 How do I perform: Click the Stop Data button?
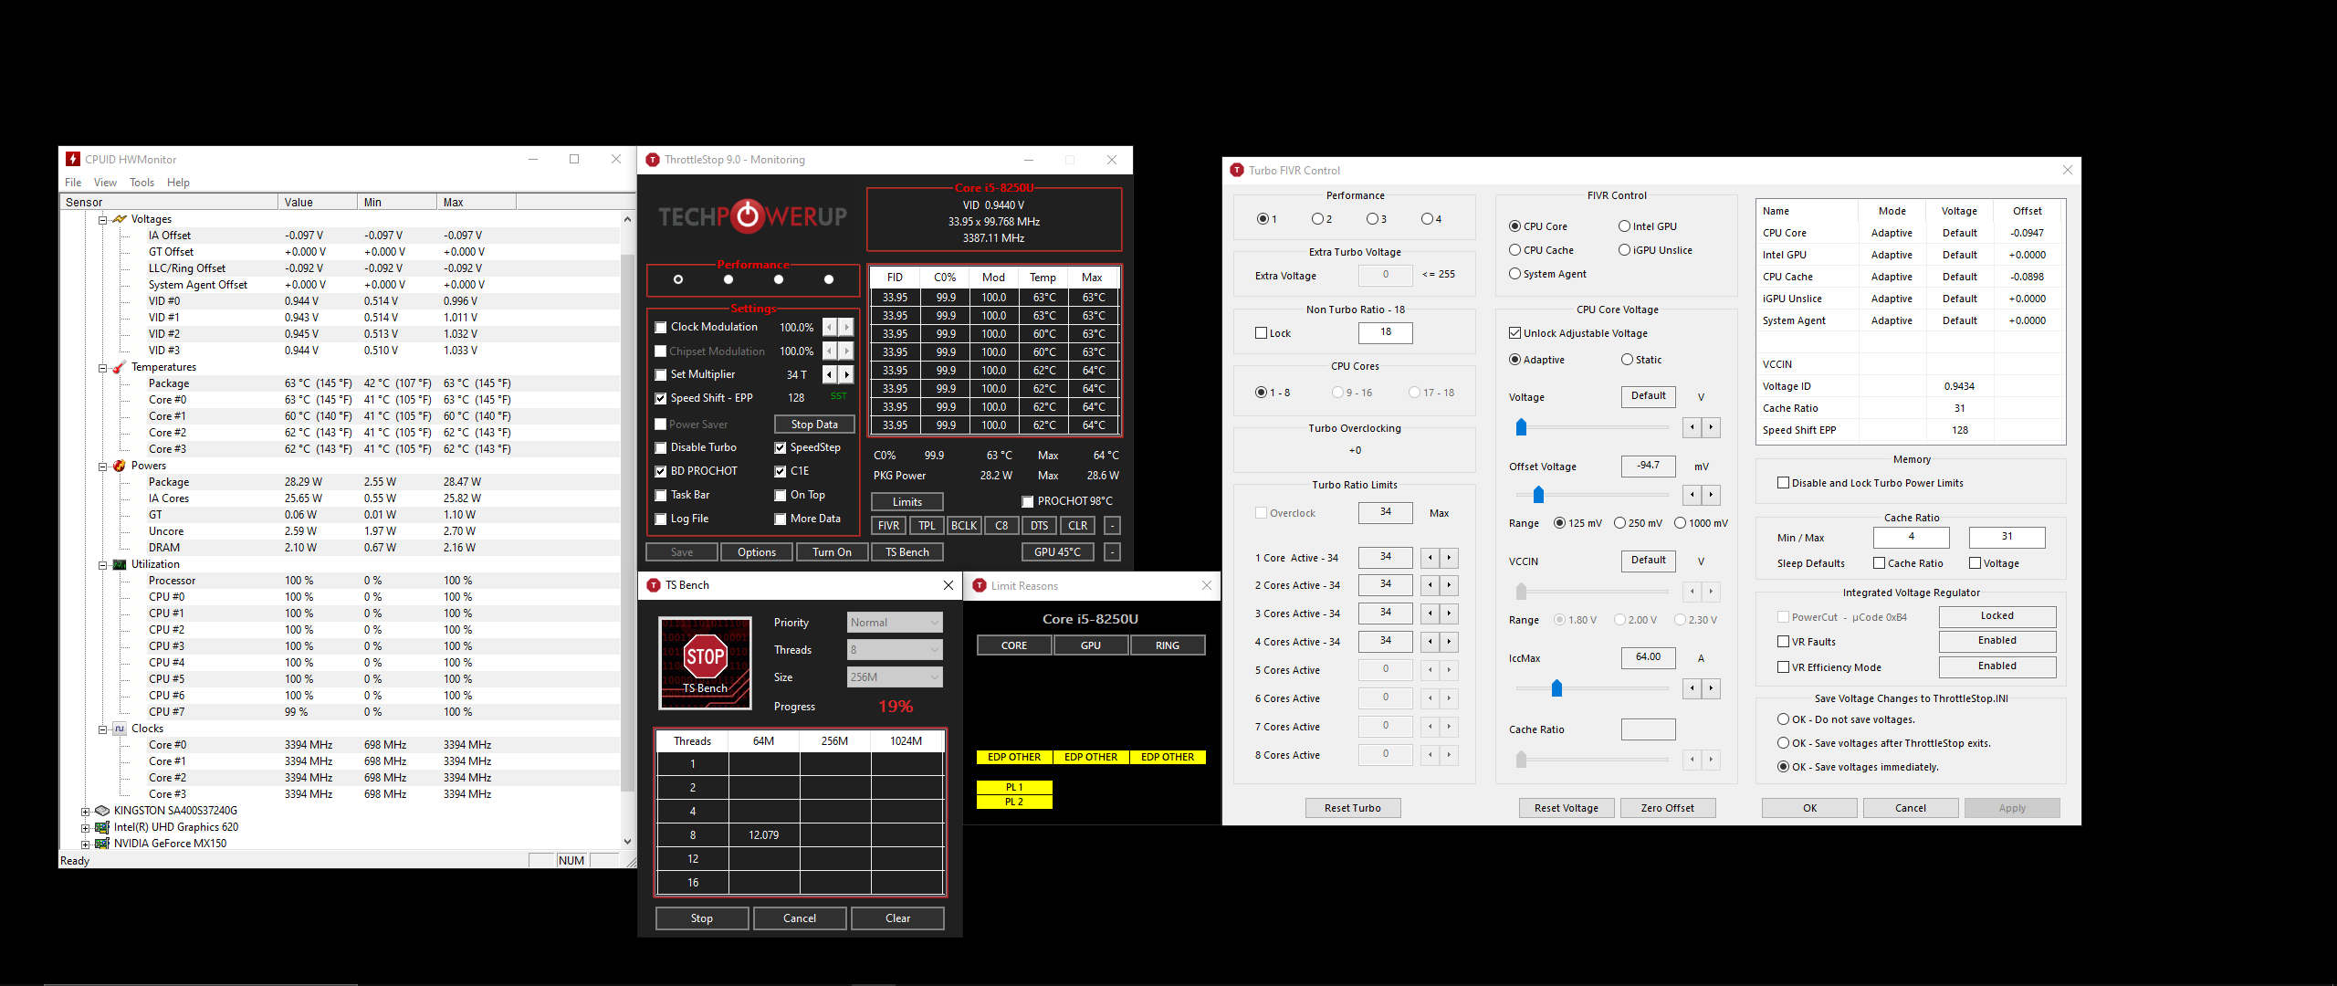pyautogui.click(x=814, y=425)
